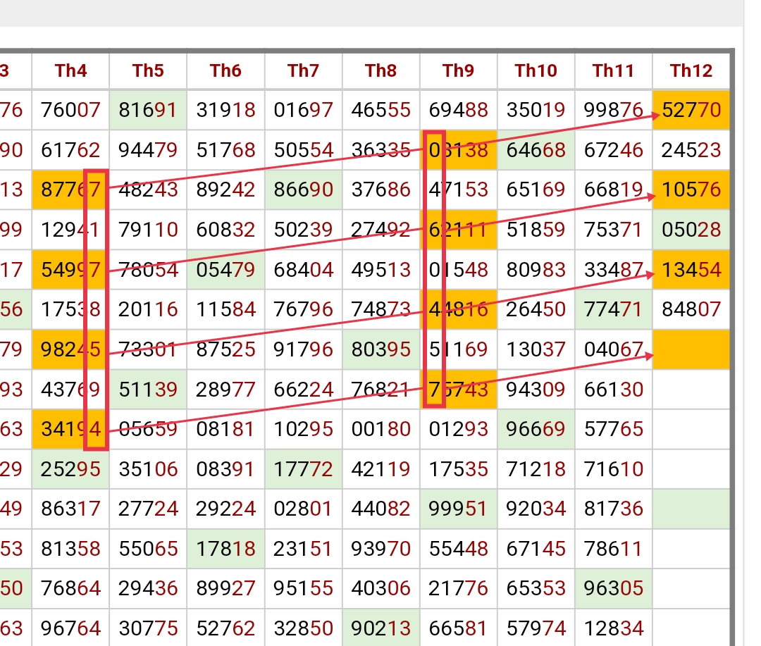Image resolution: width=761 pixels, height=646 pixels.
Task: Select the number 31918
Action: point(226,110)
